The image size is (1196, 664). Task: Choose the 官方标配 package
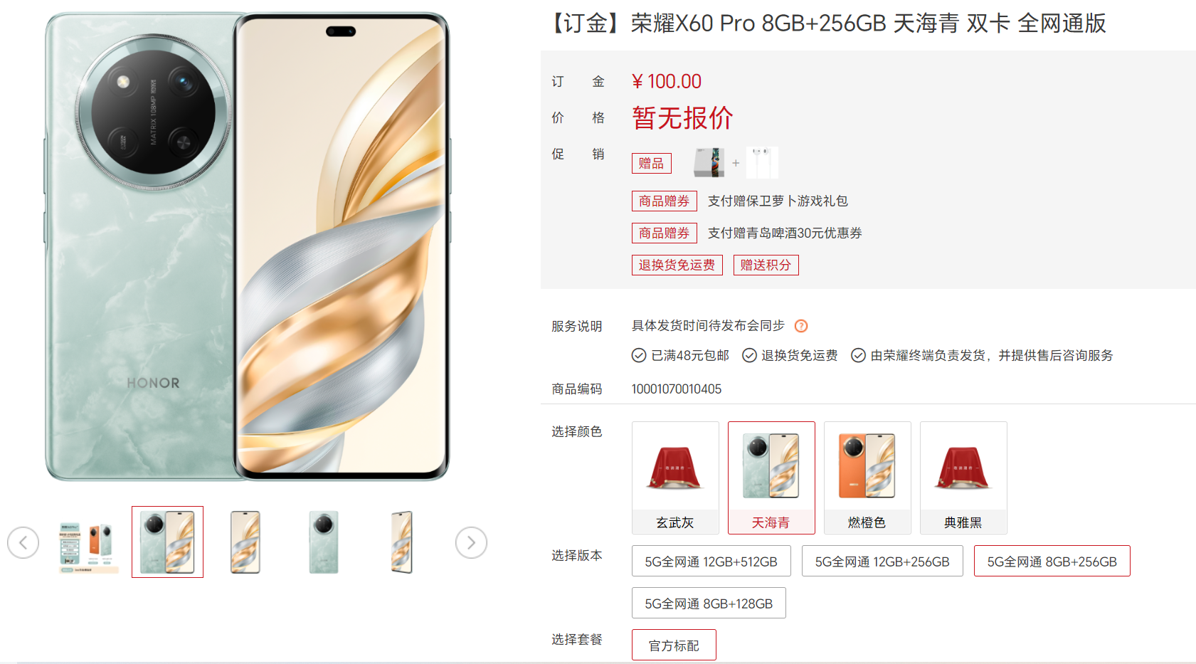tap(674, 645)
